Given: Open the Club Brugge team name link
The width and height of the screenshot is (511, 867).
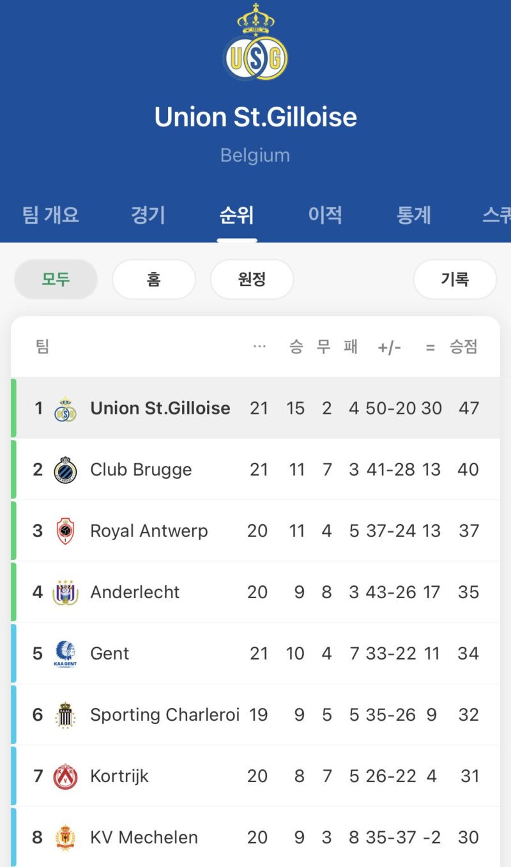Looking at the screenshot, I should [141, 470].
